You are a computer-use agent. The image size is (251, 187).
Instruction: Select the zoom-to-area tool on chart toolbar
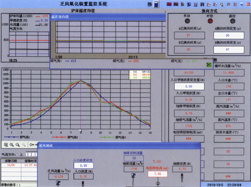click(x=6, y=145)
